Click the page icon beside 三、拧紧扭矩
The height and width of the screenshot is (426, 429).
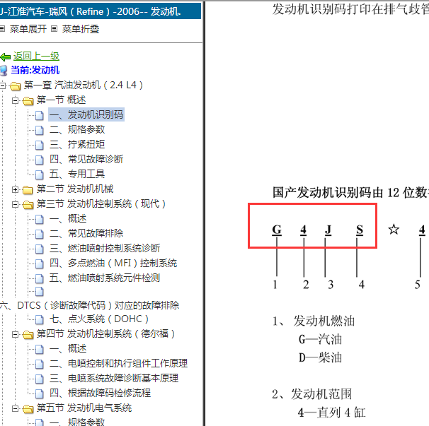point(40,145)
